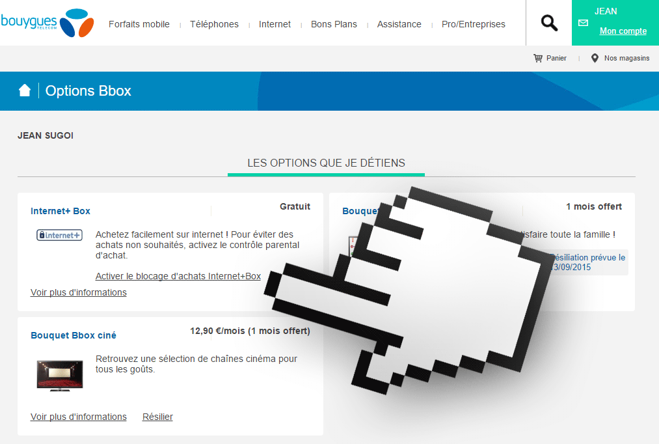Open the Pro/Entreprises menu
659x444 pixels.
[474, 24]
